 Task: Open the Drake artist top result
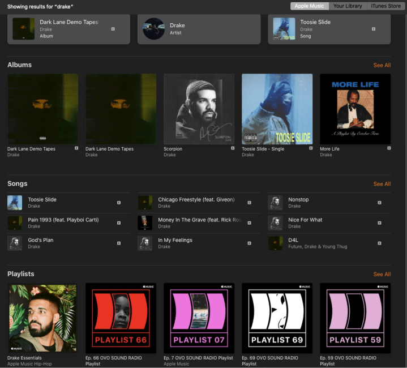point(199,29)
